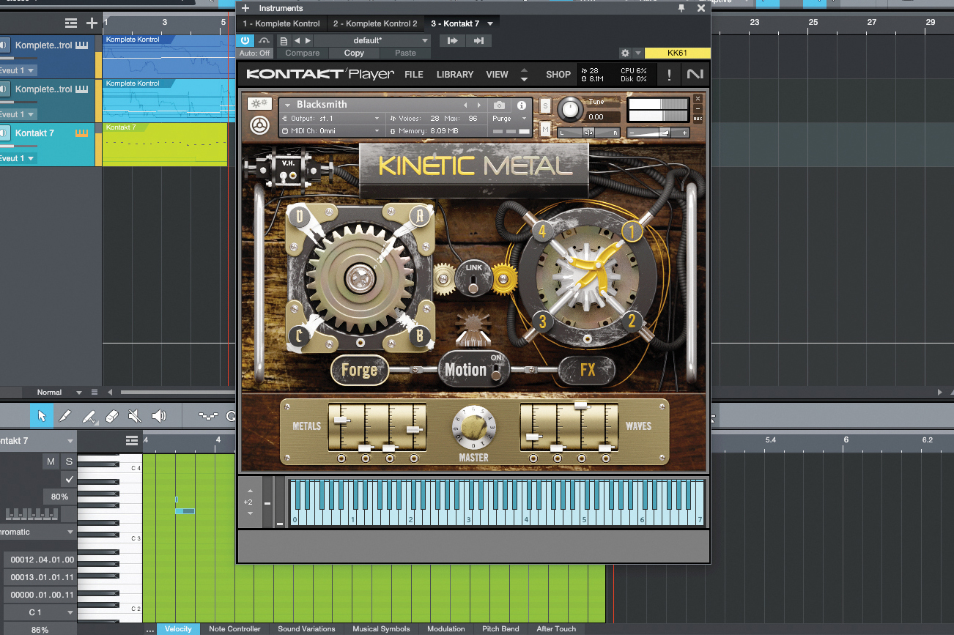The width and height of the screenshot is (954, 635).
Task: Click the forge position D knob
Action: click(299, 215)
